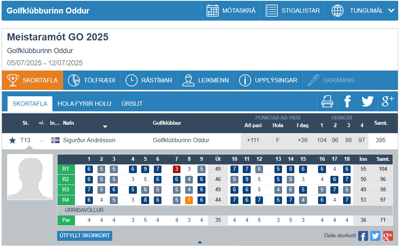Open the Úrslit tab

132,104
